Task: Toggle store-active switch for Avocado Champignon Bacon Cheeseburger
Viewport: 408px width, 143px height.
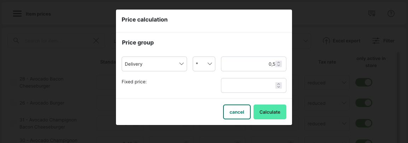Action: [364, 124]
